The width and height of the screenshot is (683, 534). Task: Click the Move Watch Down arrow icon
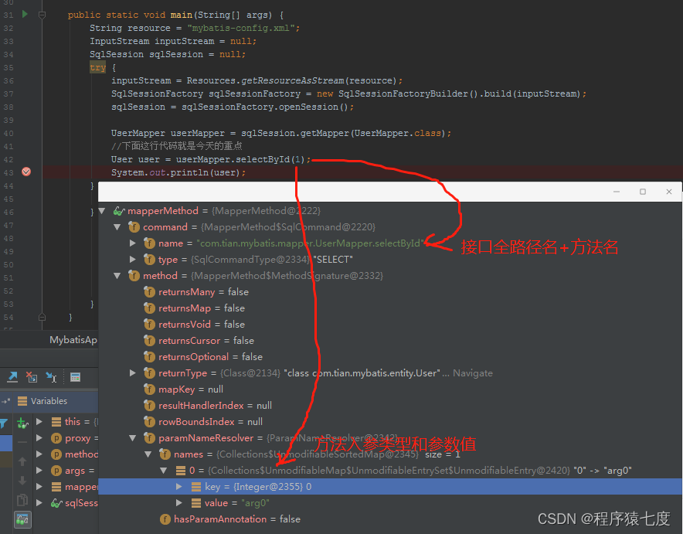[x=22, y=481]
